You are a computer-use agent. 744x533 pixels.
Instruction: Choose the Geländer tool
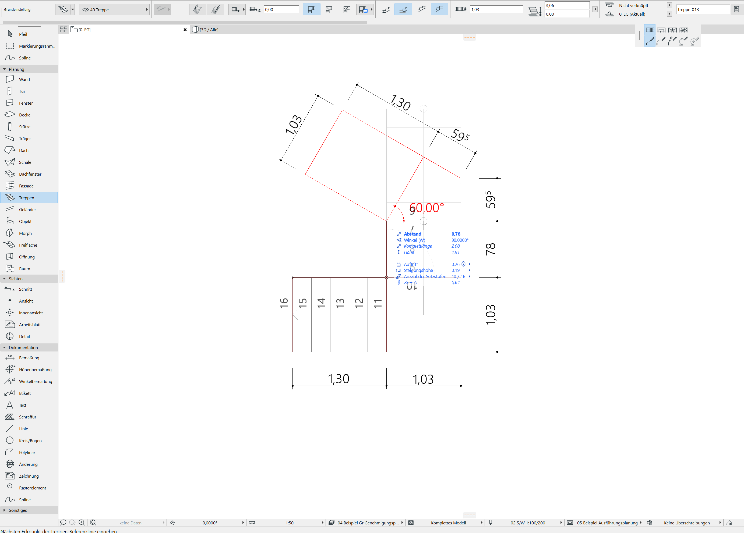pyautogui.click(x=27, y=209)
